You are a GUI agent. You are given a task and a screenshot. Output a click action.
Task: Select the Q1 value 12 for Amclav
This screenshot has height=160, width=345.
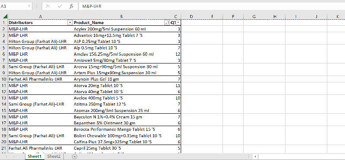(176, 54)
